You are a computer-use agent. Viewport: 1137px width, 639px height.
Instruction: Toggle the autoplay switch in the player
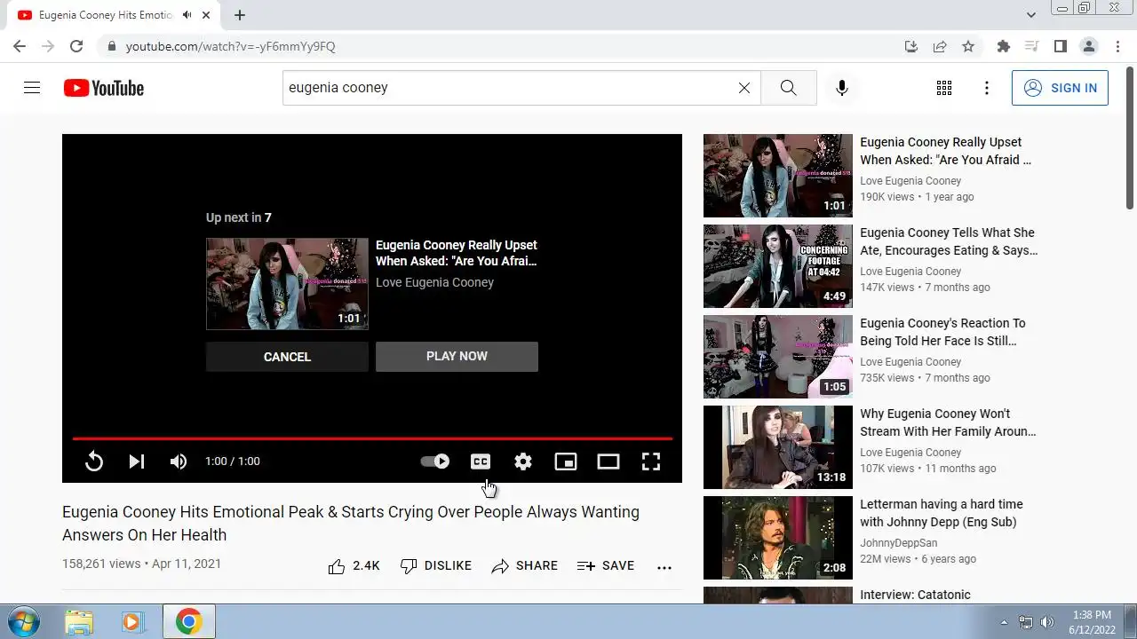pos(435,461)
